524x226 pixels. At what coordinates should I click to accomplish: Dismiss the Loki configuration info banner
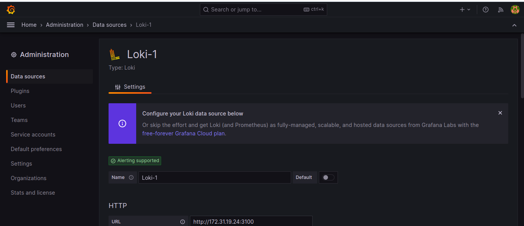500,113
